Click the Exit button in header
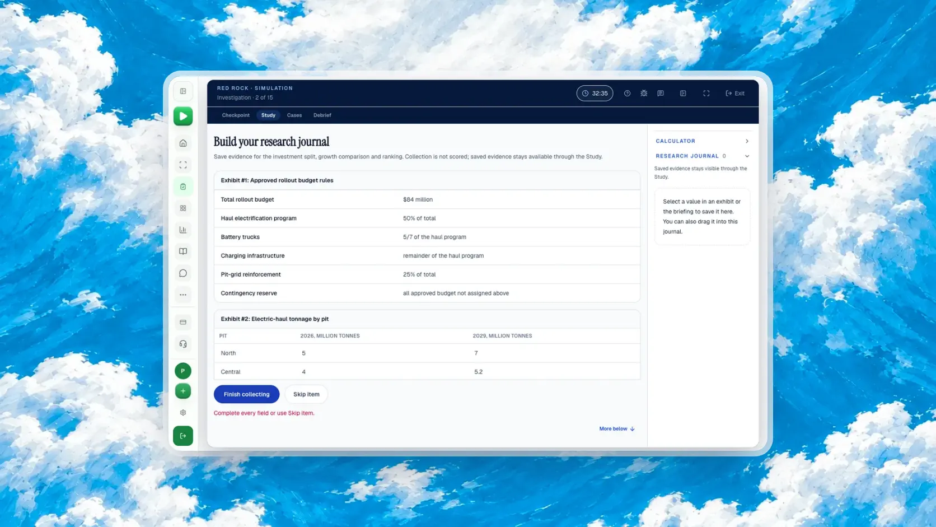The image size is (936, 527). click(x=736, y=94)
